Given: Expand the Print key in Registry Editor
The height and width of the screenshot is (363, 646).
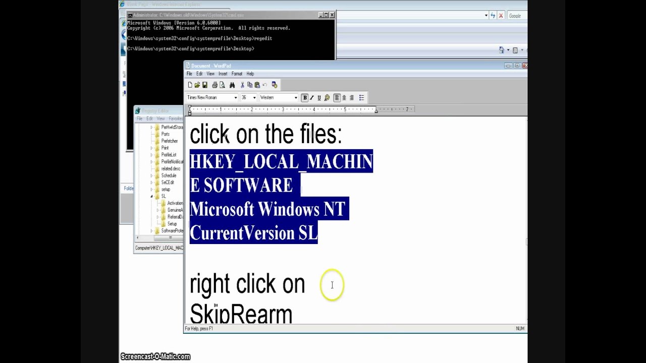Looking at the screenshot, I should (x=151, y=148).
